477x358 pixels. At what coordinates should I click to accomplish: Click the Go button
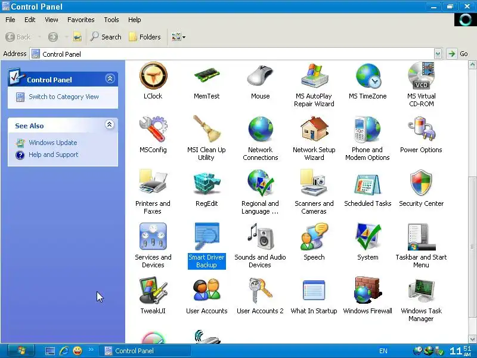(457, 54)
